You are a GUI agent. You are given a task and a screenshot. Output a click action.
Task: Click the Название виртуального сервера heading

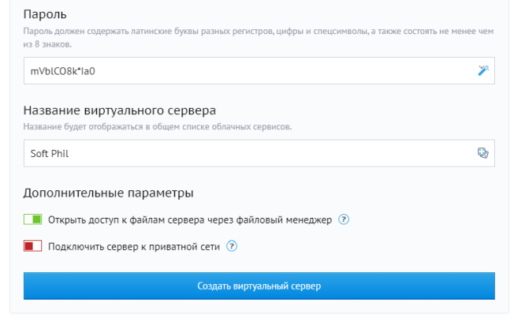tap(119, 110)
